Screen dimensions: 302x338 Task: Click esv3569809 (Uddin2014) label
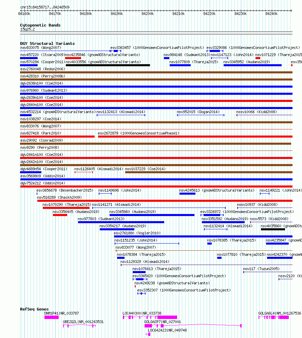point(43,176)
